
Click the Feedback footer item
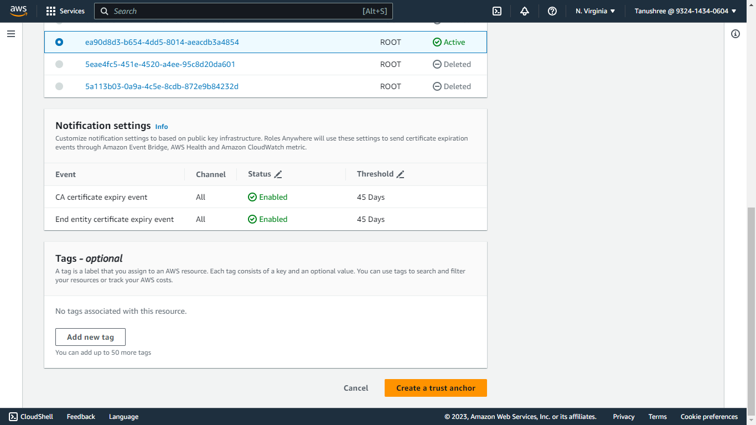[x=81, y=417]
